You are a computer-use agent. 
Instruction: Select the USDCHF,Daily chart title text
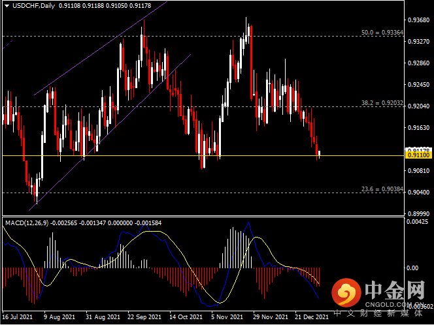(x=33, y=5)
